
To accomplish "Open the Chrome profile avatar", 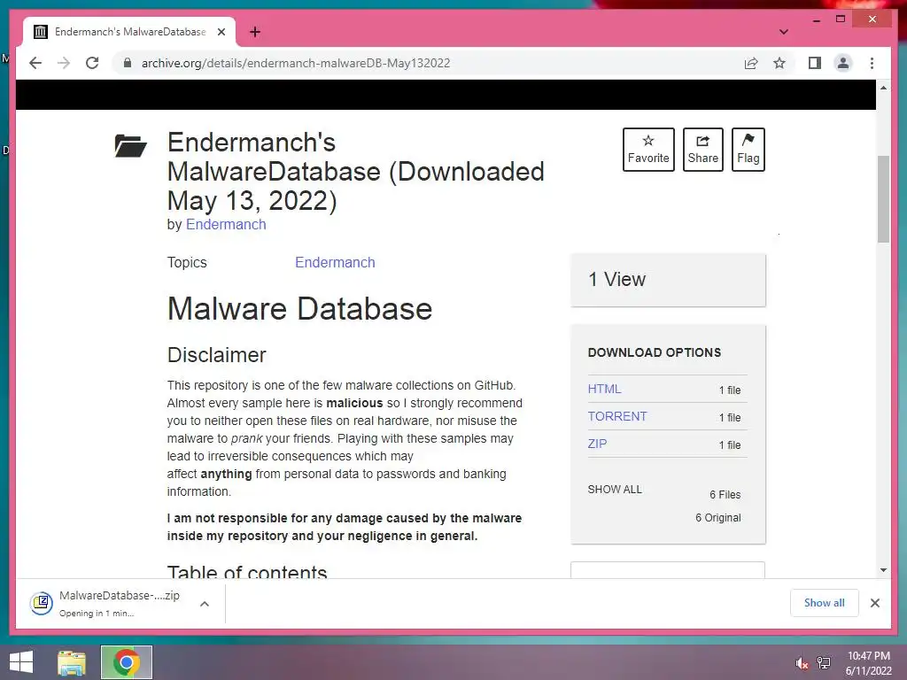I will [843, 63].
